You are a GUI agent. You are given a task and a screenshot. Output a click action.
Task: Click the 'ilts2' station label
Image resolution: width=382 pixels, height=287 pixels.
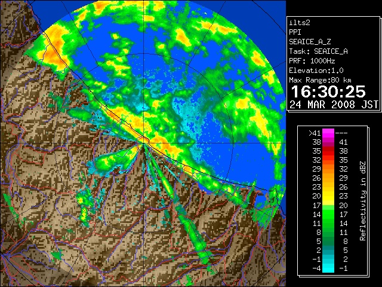pos(300,23)
